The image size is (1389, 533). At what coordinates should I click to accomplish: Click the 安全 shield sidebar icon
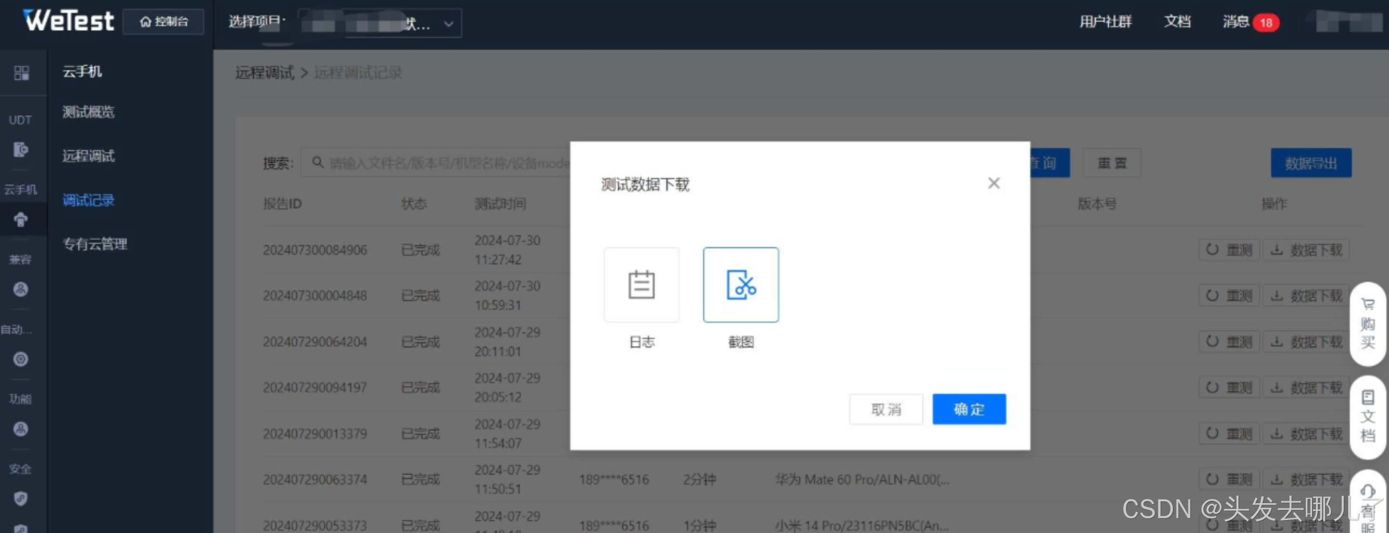pos(21,498)
